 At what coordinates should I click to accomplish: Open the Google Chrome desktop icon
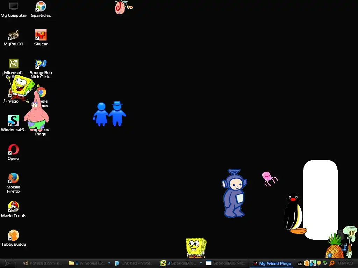(x=42, y=92)
